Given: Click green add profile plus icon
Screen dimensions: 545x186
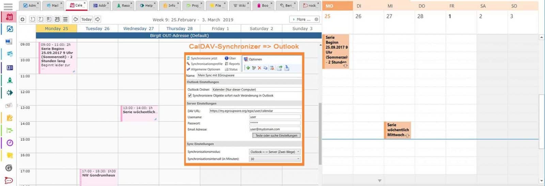Looking at the screenshot, I should pos(248,68).
